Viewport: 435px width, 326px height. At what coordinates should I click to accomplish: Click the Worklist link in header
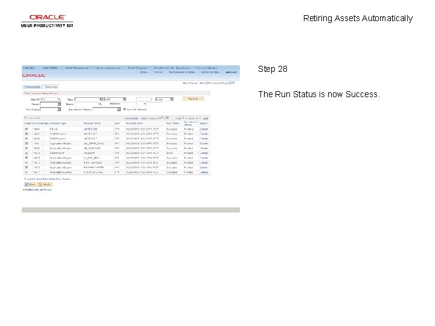tap(158, 72)
